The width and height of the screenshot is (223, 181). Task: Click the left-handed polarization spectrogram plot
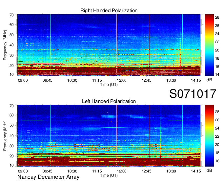tap(109, 136)
